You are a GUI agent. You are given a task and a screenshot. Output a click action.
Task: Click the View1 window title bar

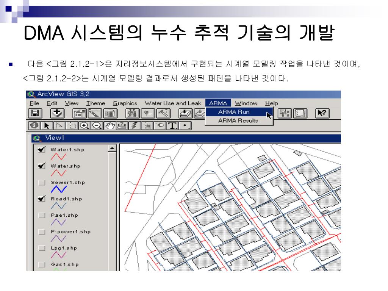point(186,138)
